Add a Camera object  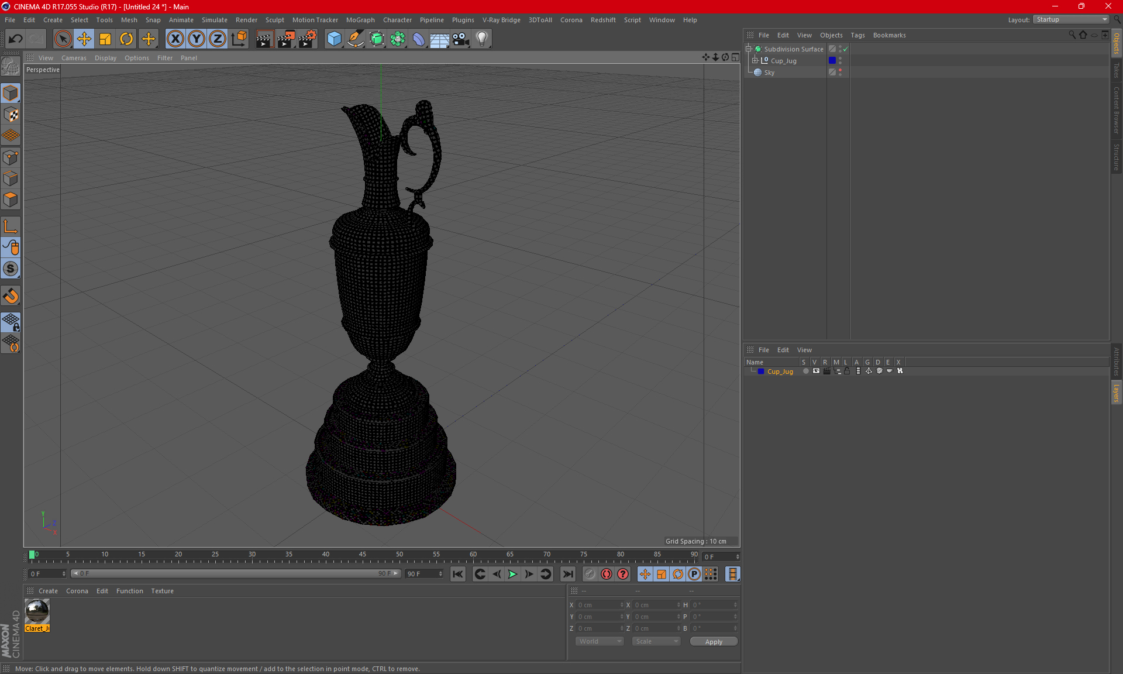tap(461, 39)
